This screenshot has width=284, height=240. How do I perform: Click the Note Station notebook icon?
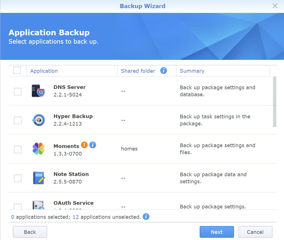[39, 178]
